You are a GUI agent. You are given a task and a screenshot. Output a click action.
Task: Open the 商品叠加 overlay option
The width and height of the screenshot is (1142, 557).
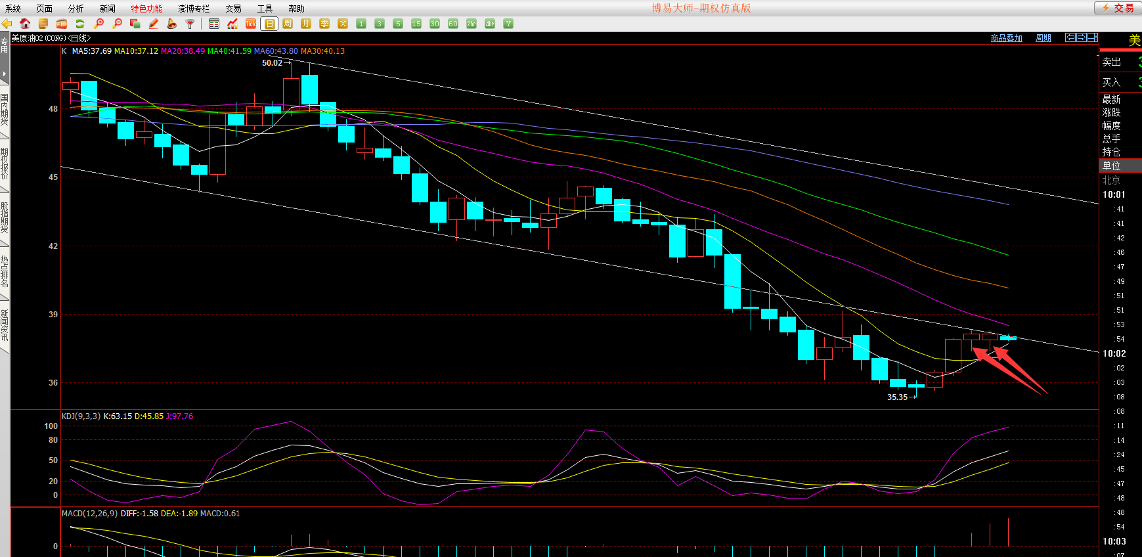[1006, 38]
